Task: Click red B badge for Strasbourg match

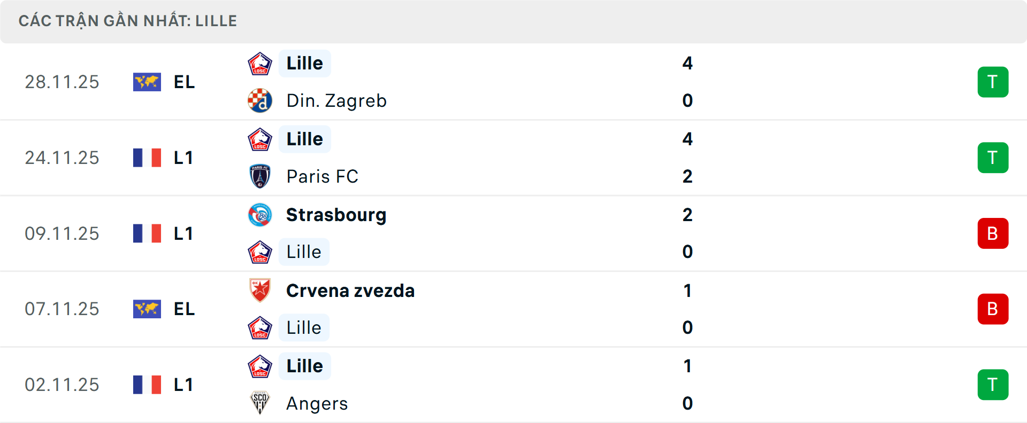Action: pyautogui.click(x=993, y=233)
